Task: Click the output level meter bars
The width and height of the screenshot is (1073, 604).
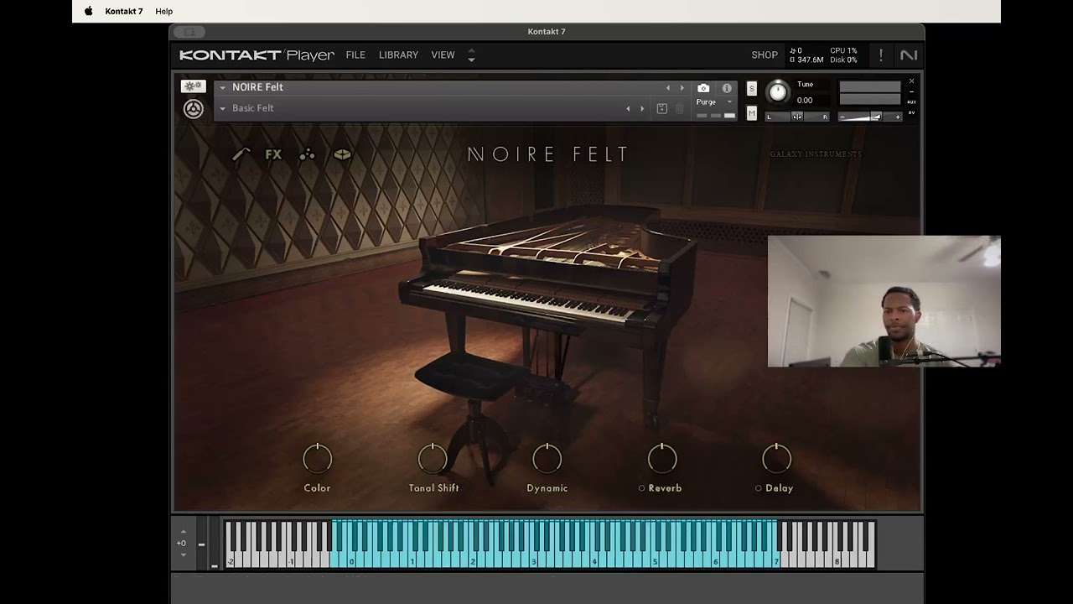Action: click(x=869, y=93)
